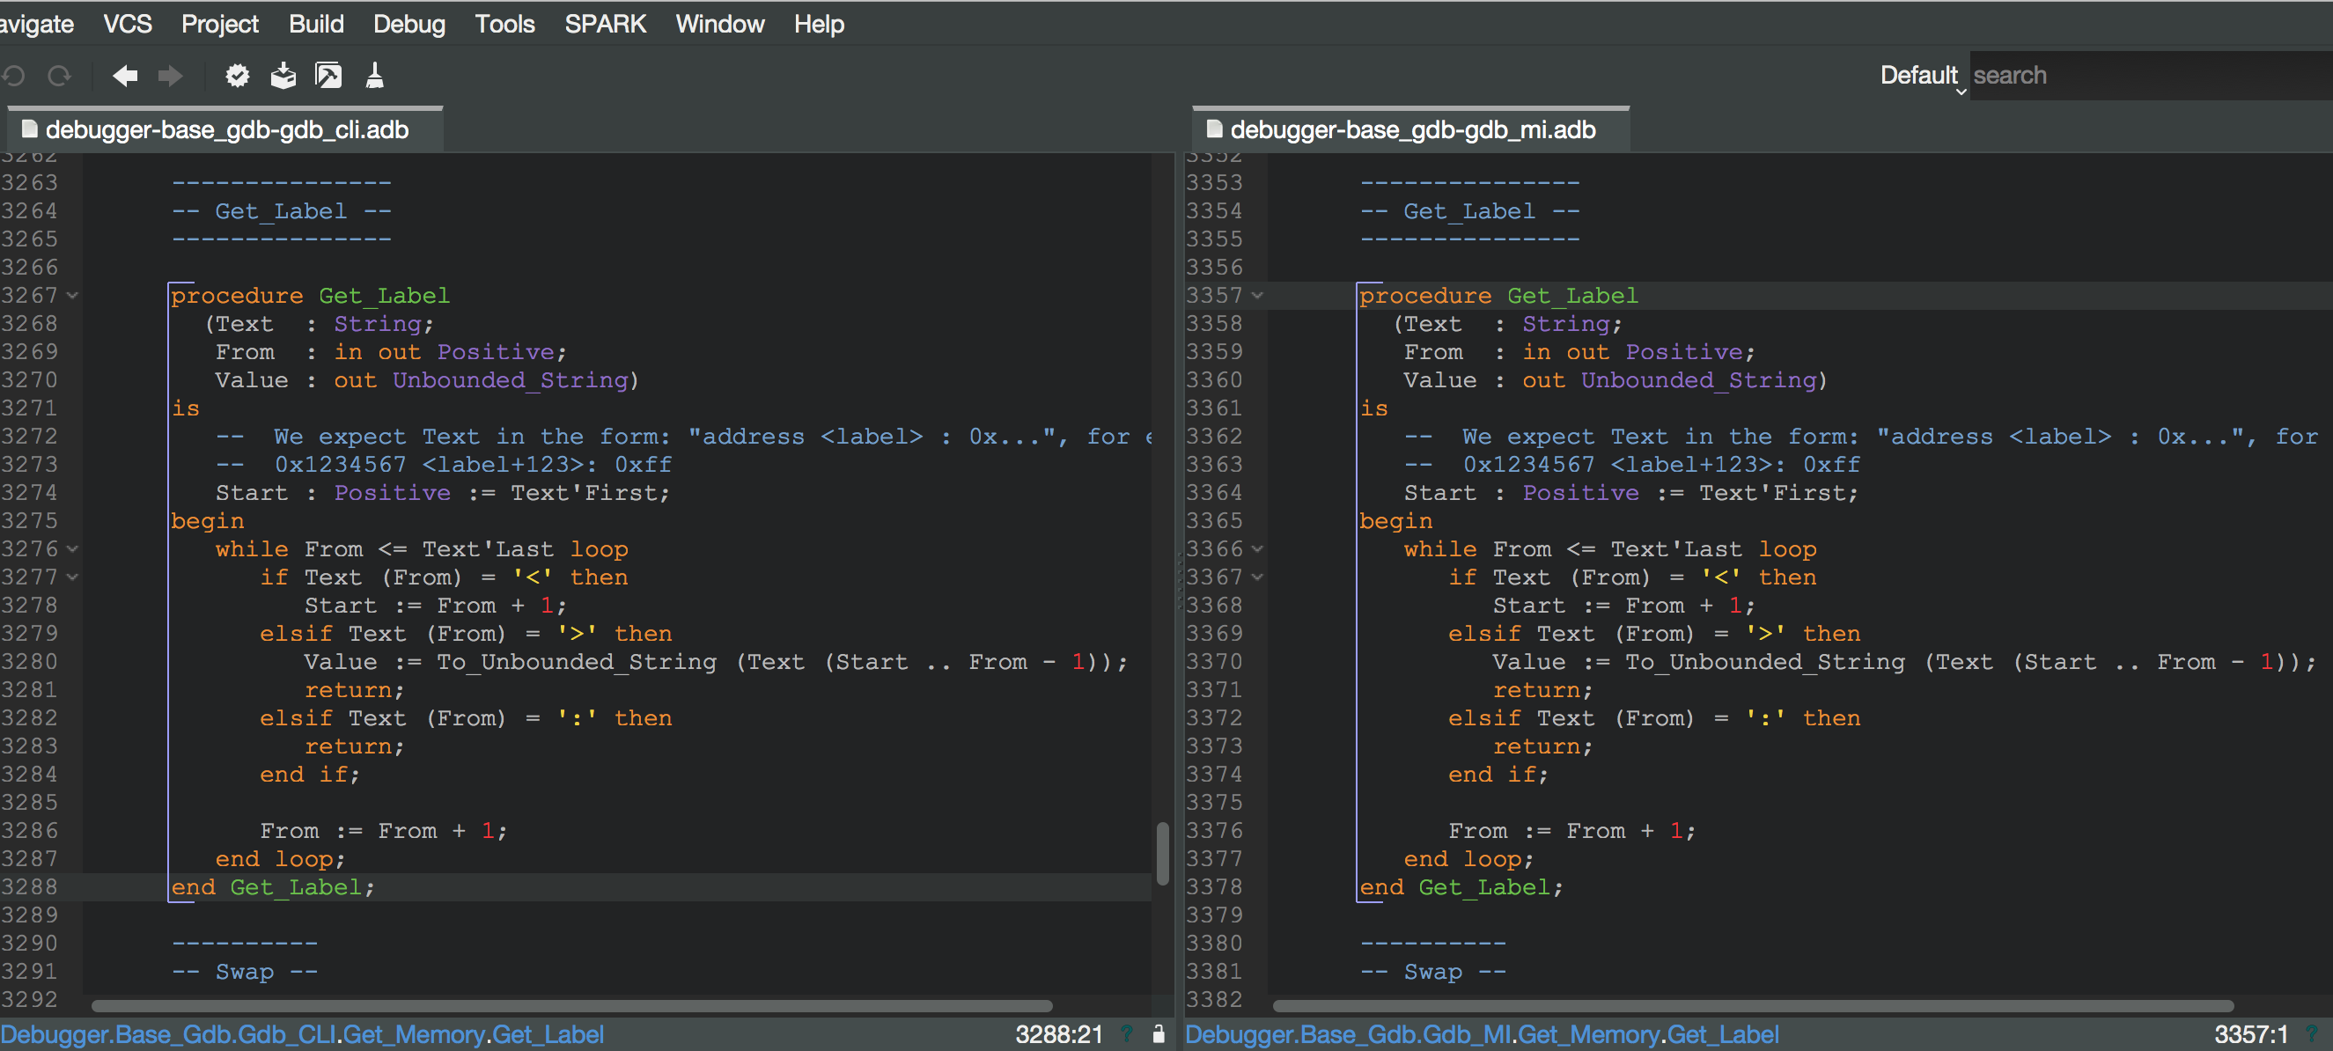
Task: Fold the if block at line 3367
Action: click(x=1258, y=577)
